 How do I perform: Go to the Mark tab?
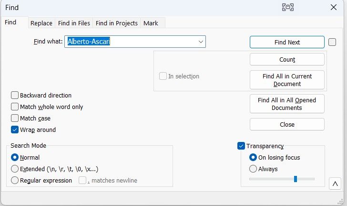[x=151, y=23]
